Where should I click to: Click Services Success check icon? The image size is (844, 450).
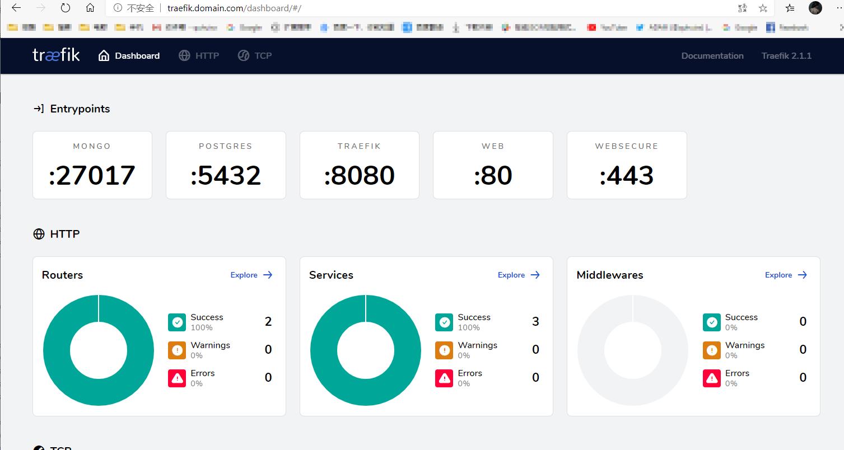[444, 322]
